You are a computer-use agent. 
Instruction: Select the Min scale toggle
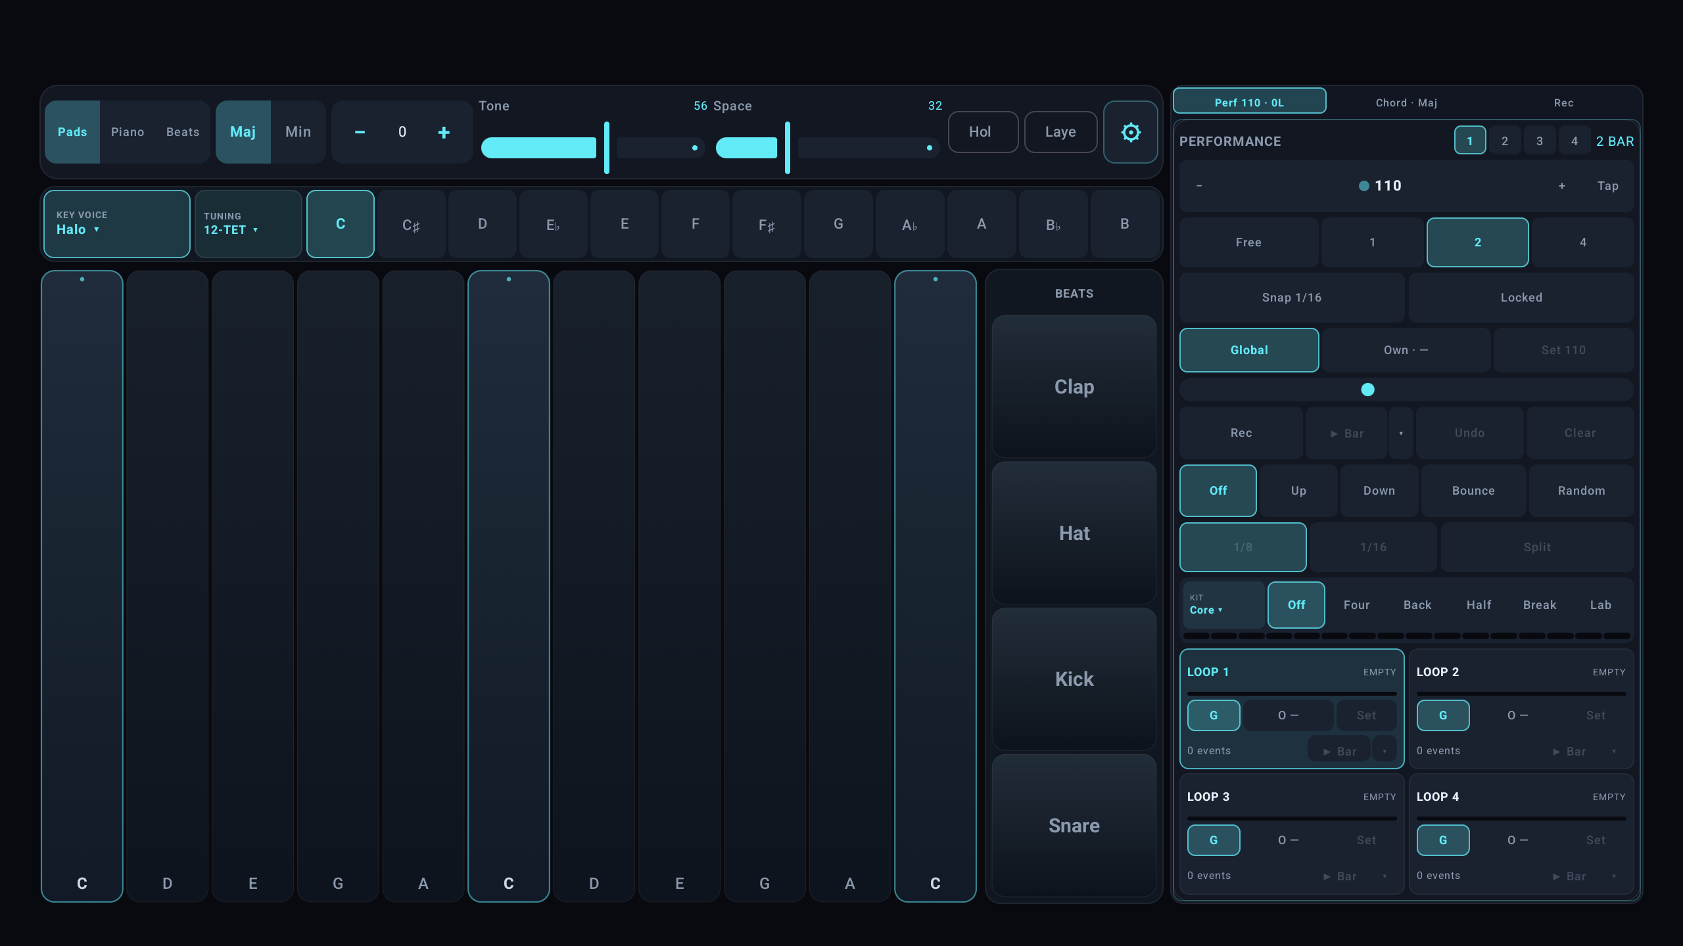click(x=298, y=132)
